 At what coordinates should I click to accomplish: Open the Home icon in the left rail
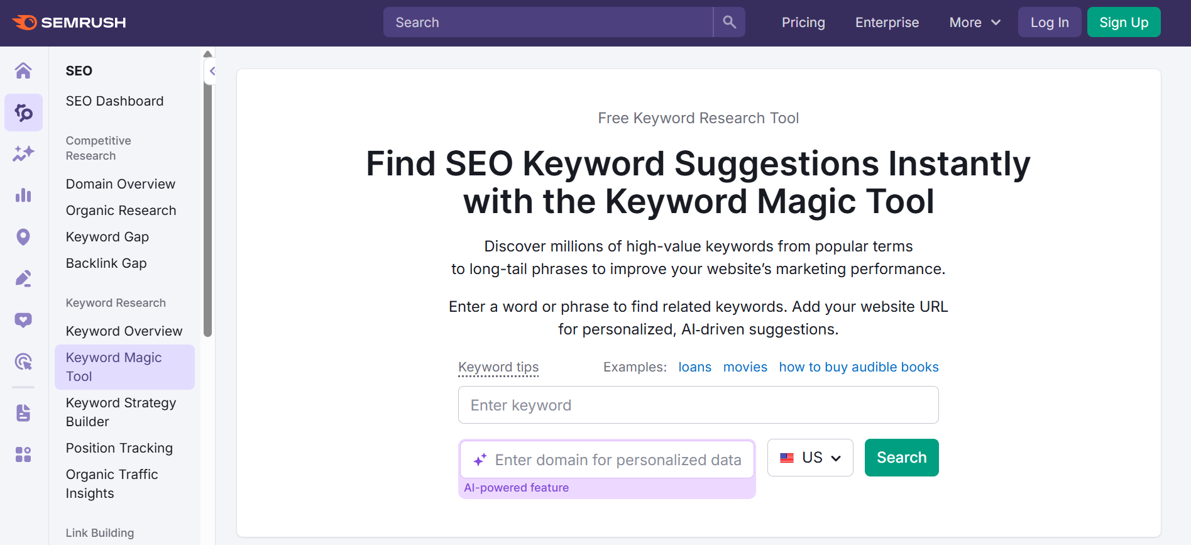pyautogui.click(x=23, y=70)
